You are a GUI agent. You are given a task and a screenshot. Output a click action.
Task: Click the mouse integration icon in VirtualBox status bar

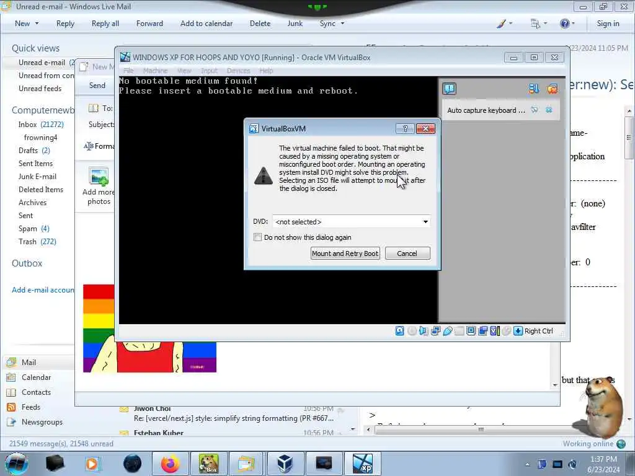506,331
